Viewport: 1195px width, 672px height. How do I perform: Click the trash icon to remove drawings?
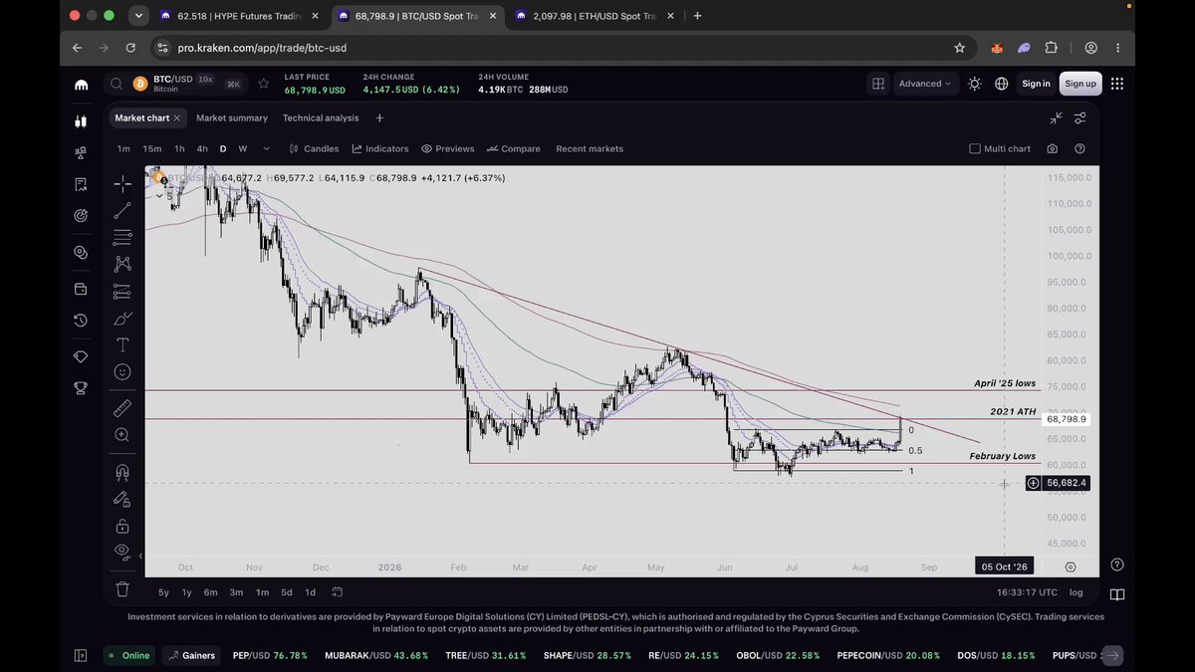coord(122,588)
